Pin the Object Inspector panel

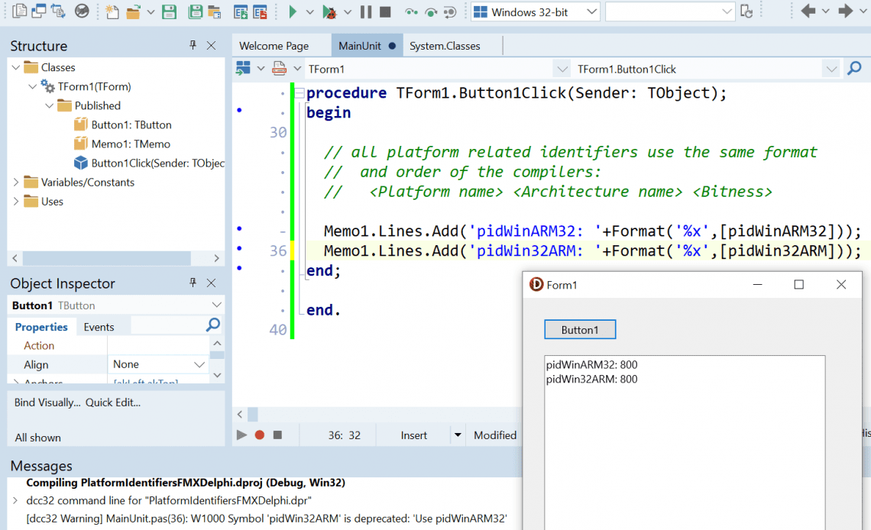193,283
